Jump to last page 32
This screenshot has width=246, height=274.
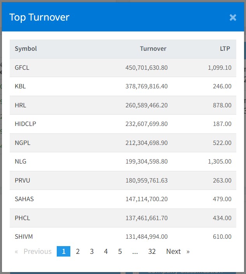(x=152, y=252)
